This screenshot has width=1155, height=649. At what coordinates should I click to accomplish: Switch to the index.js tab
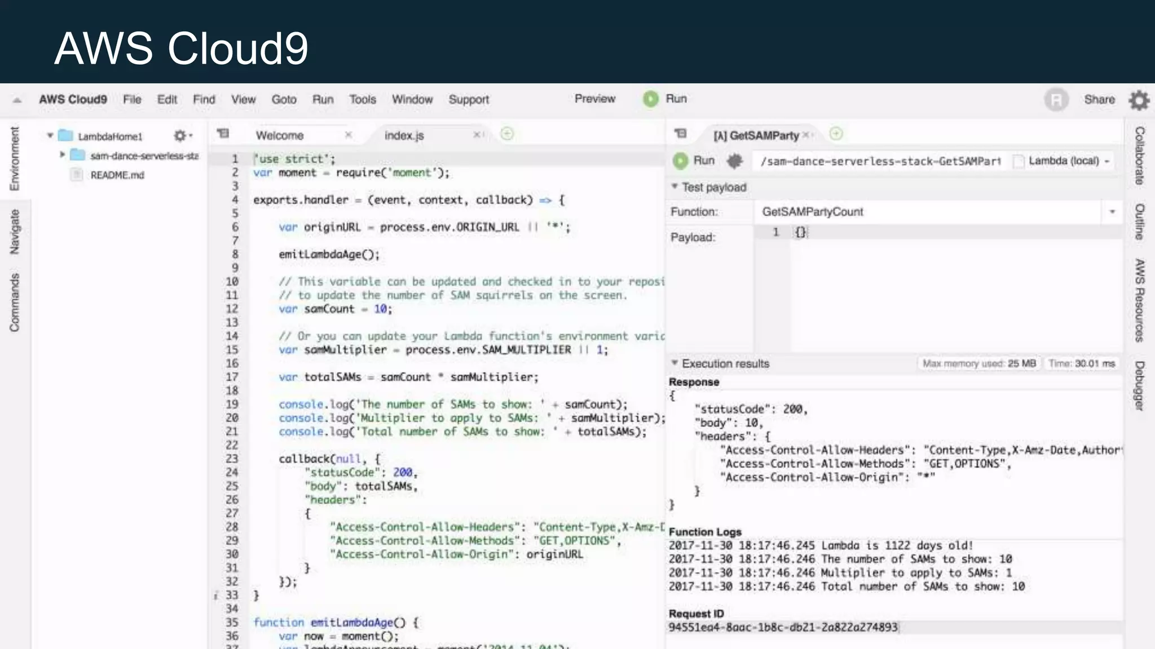click(404, 135)
